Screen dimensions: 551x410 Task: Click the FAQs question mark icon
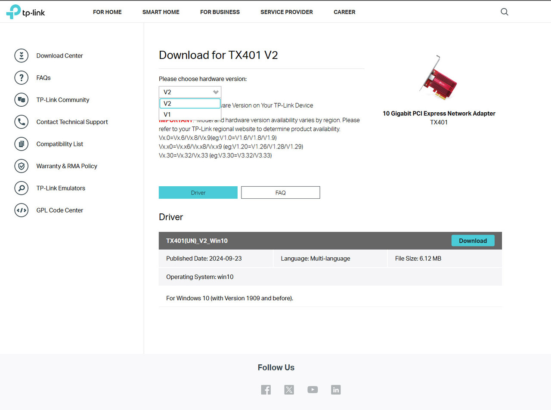(22, 77)
